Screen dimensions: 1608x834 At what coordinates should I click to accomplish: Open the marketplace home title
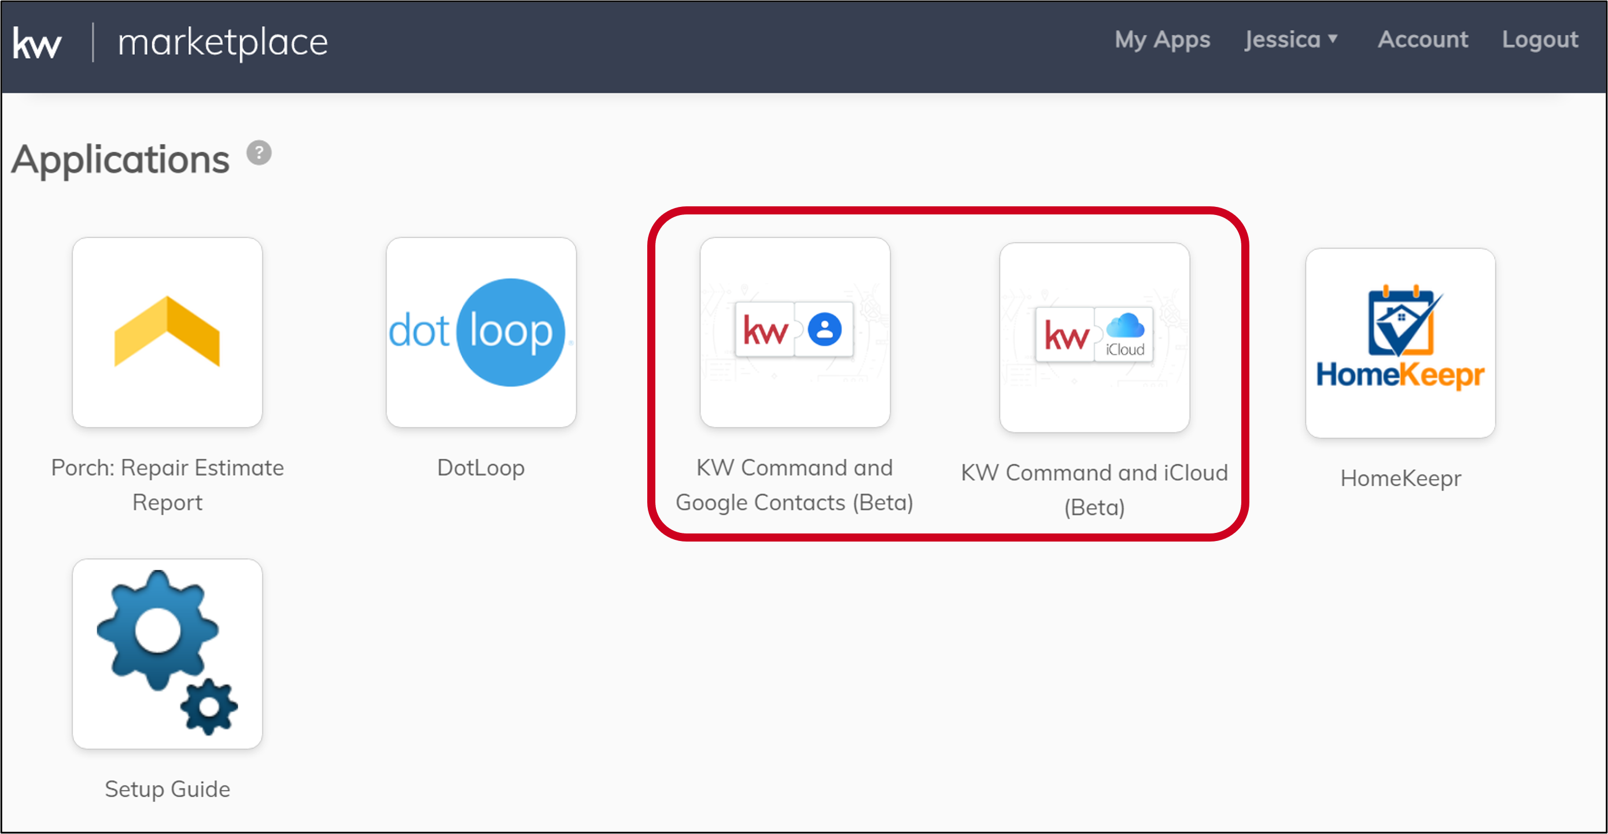pos(223,42)
